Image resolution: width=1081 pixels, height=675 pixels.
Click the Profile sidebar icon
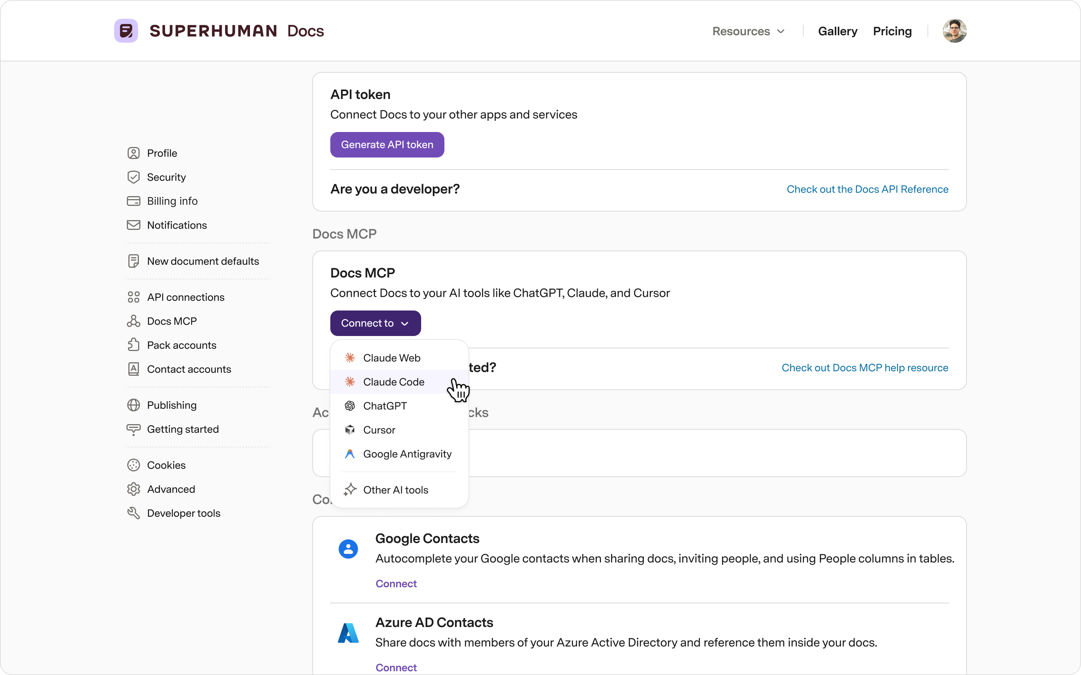tap(134, 153)
